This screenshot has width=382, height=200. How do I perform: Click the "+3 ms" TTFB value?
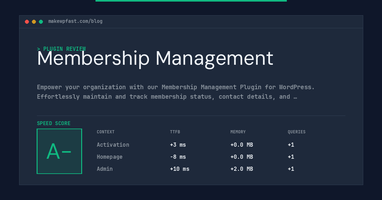pyautogui.click(x=178, y=145)
